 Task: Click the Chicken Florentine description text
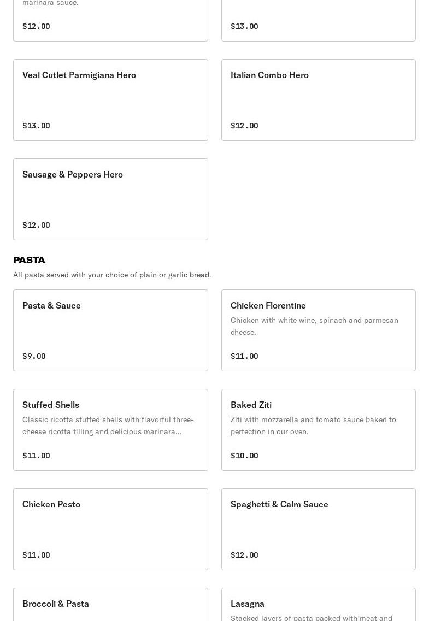[315, 326]
